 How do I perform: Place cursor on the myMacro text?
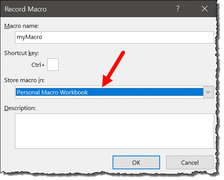click(x=29, y=37)
